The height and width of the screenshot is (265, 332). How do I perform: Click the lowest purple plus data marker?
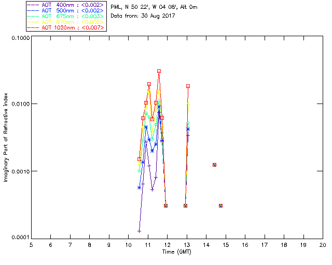pyautogui.click(x=139, y=231)
